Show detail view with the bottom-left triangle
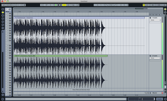 click(x=3, y=99)
